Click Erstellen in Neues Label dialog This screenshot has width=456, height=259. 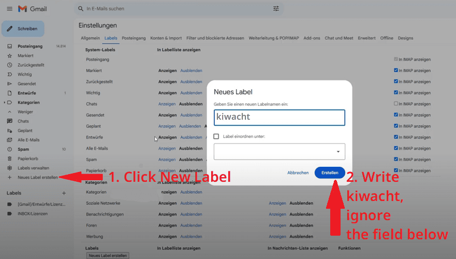[x=330, y=172]
